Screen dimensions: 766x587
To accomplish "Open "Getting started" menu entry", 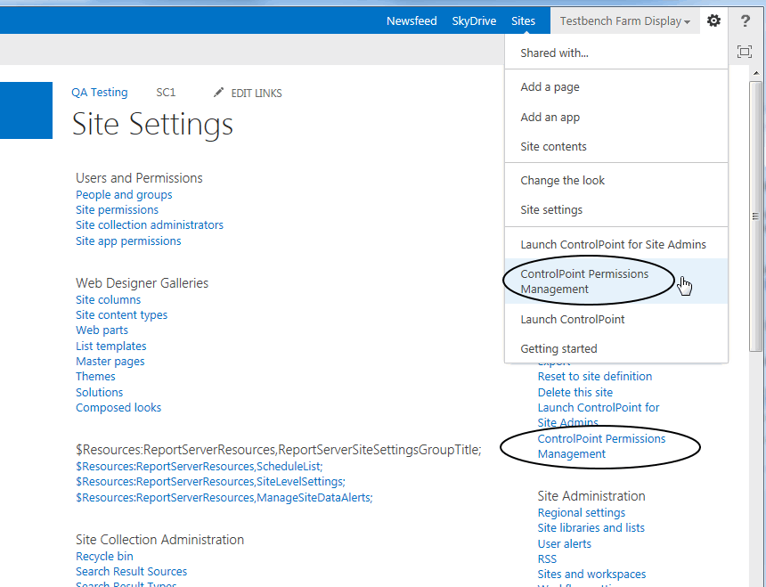I will coord(558,348).
